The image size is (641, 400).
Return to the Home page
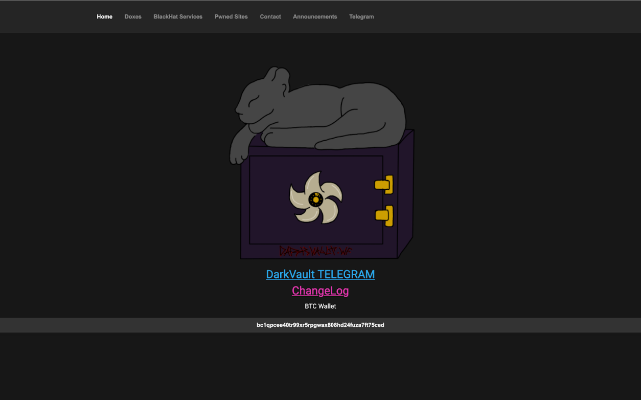coord(104,16)
